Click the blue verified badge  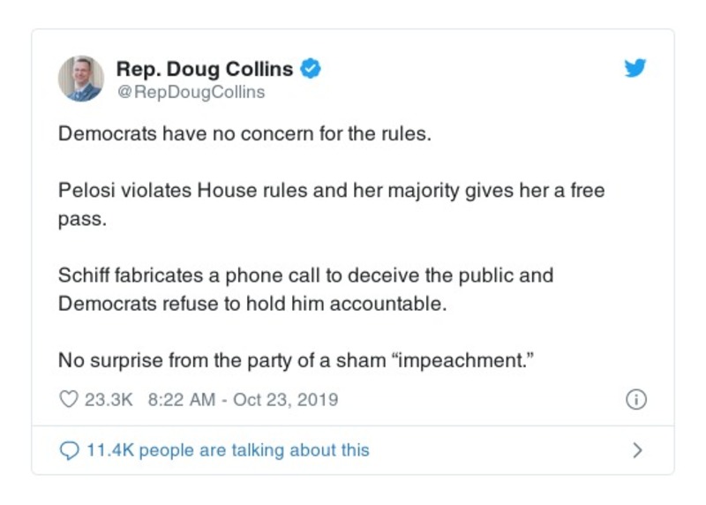tap(310, 69)
